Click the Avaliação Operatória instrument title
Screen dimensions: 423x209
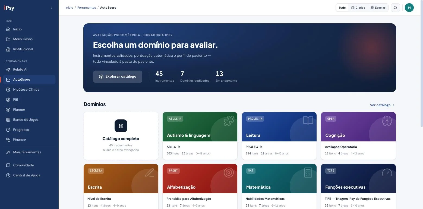tap(341, 147)
